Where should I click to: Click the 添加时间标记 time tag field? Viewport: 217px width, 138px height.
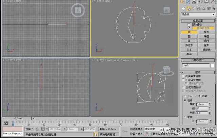coord(109,134)
